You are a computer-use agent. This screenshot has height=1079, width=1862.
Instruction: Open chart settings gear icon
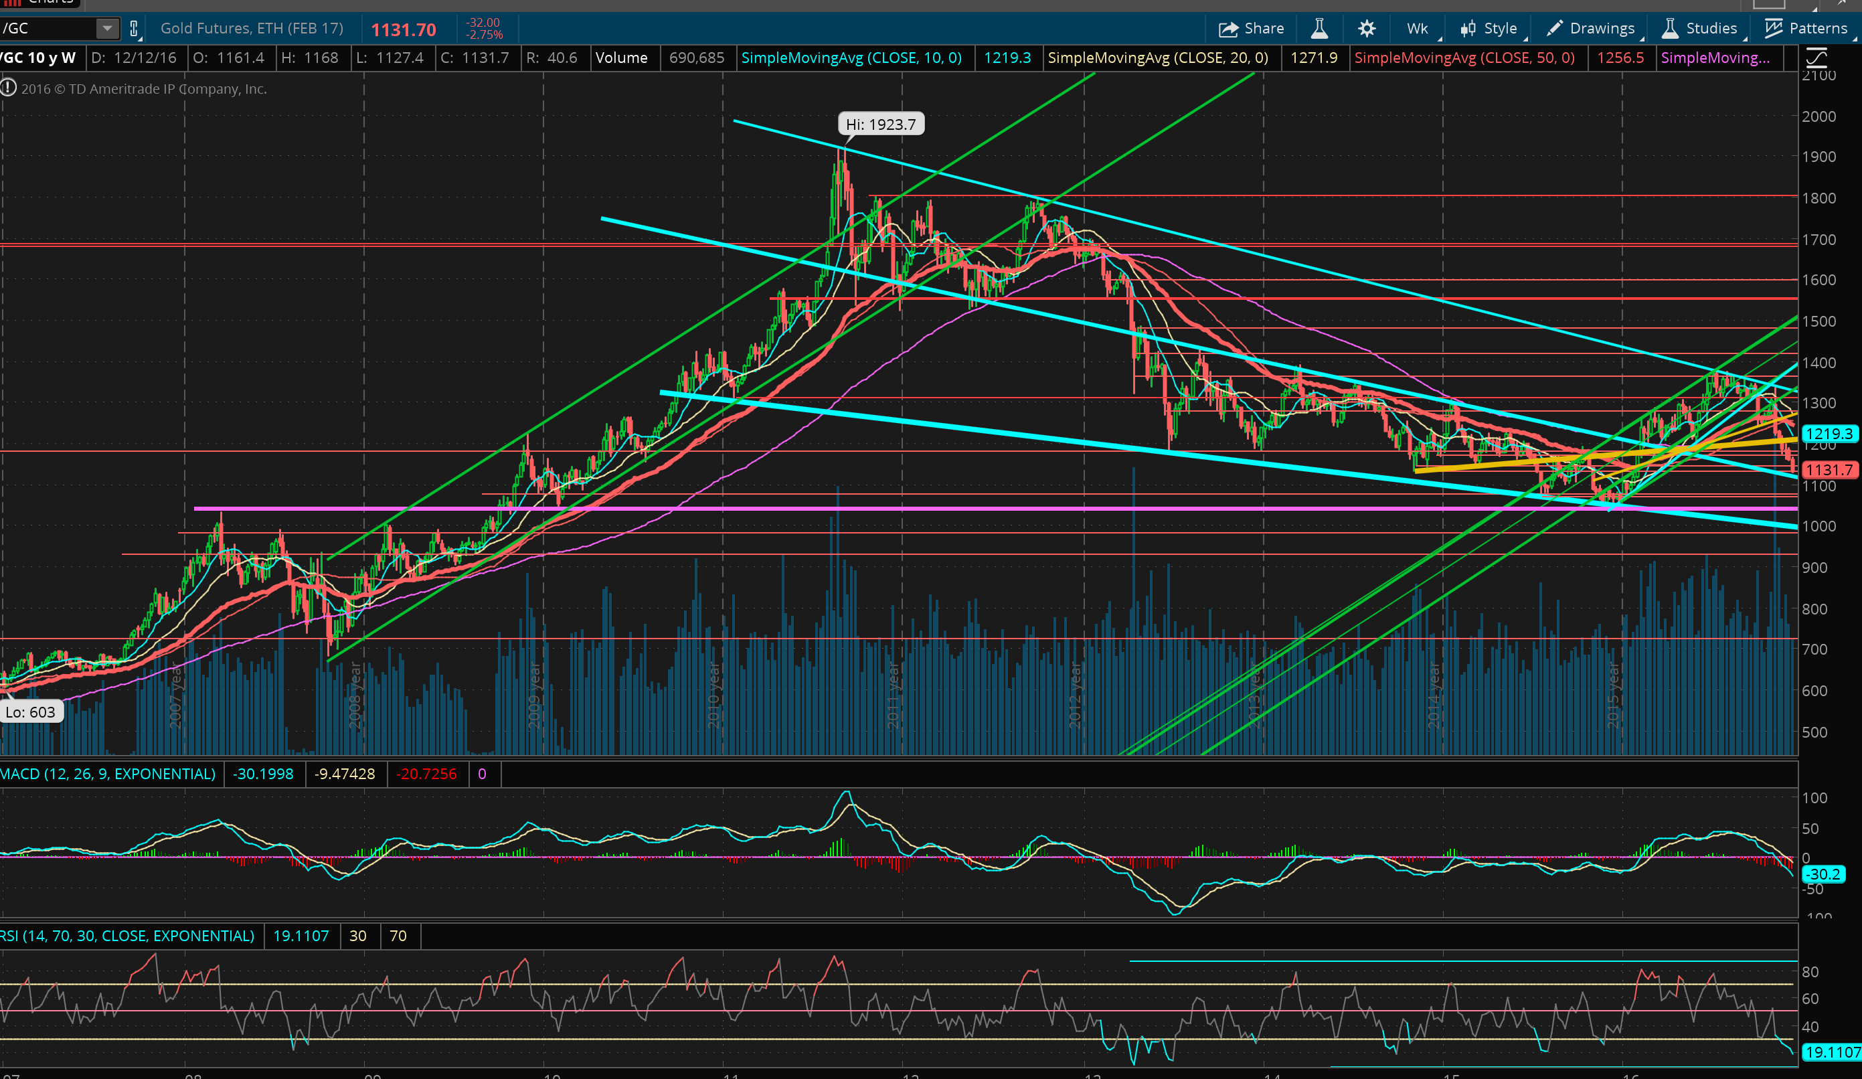click(x=1366, y=29)
